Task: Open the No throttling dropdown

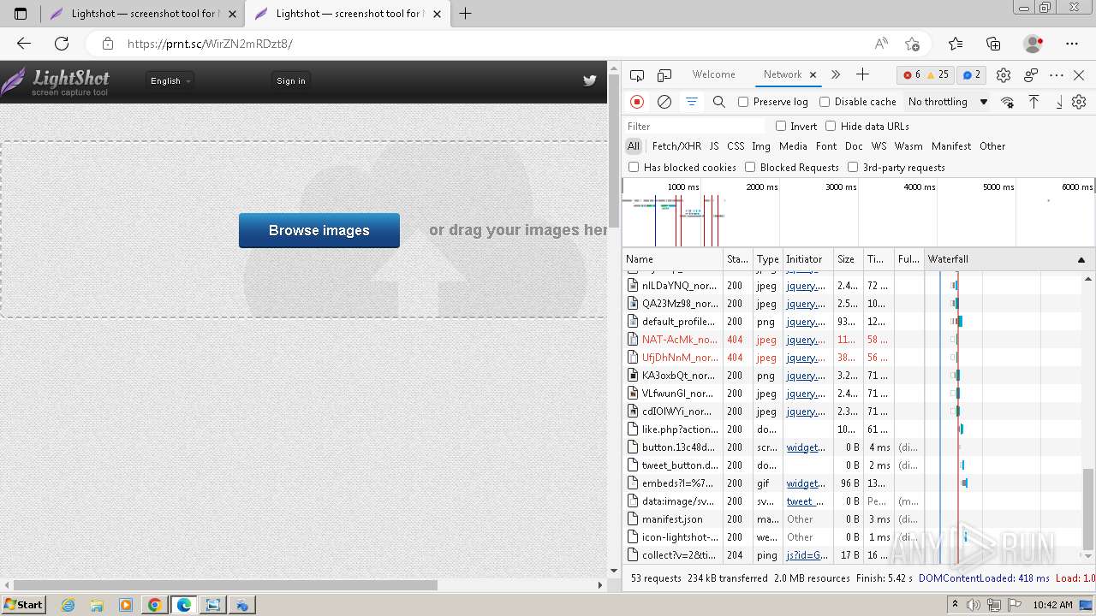Action: tap(948, 102)
